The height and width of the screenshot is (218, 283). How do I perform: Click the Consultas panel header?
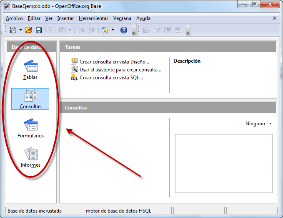pos(168,107)
